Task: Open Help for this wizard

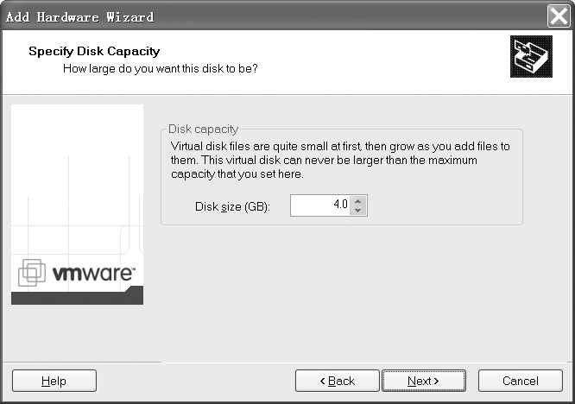Action: 54,381
